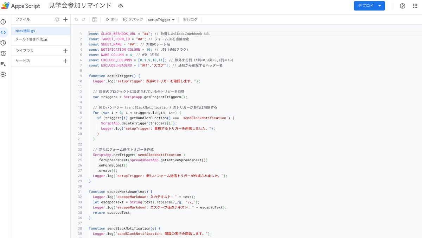Open the Triggers alarm clock icon
Viewport: 422px width, 238px height.
(3, 54)
